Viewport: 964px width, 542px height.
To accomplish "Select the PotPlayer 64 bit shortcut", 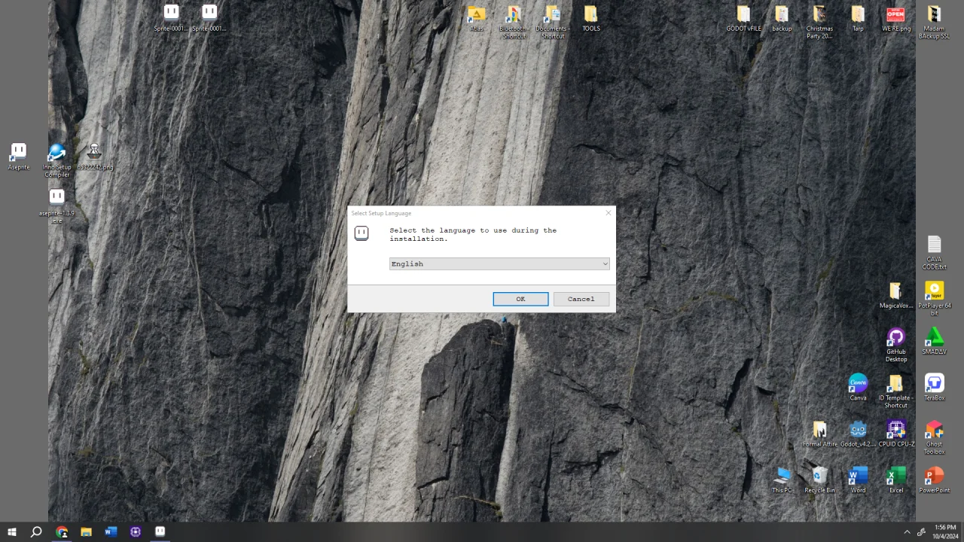I will [x=934, y=298].
